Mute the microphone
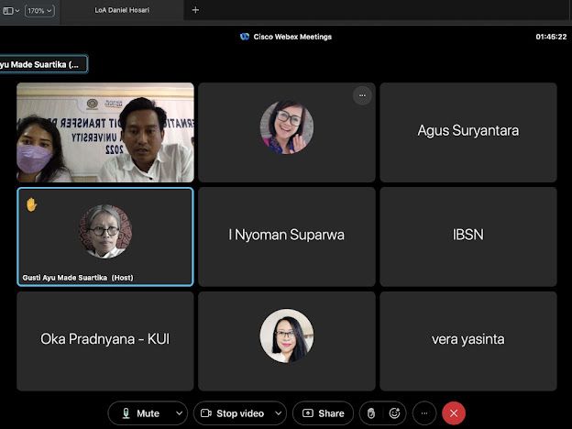Viewport: 572px width, 429px height. coord(140,413)
